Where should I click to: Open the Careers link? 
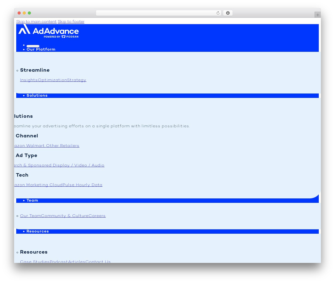[97, 216]
